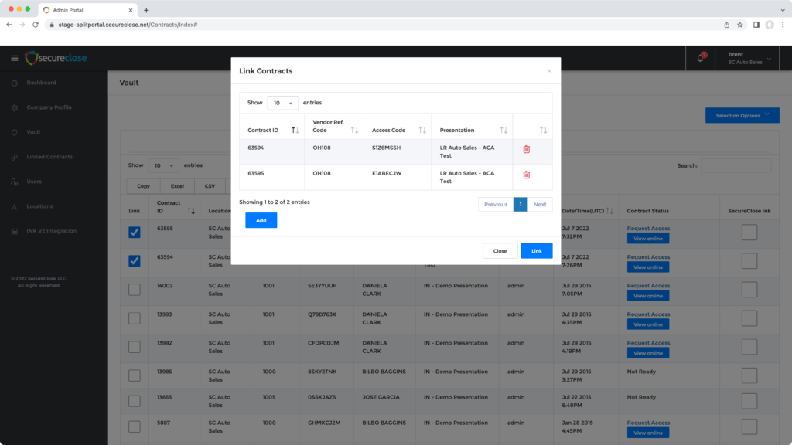The width and height of the screenshot is (792, 445).
Task: Check SecureClose Ink box for contract 63595
Action: pos(749,233)
